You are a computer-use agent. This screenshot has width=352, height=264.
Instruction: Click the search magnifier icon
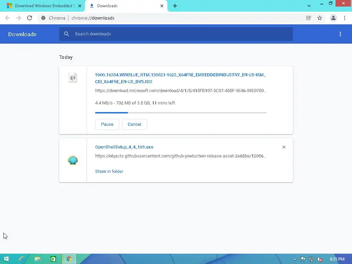tap(66, 34)
